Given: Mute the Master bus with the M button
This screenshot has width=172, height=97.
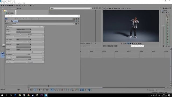Looking at the screenshot, I should click(166, 13).
